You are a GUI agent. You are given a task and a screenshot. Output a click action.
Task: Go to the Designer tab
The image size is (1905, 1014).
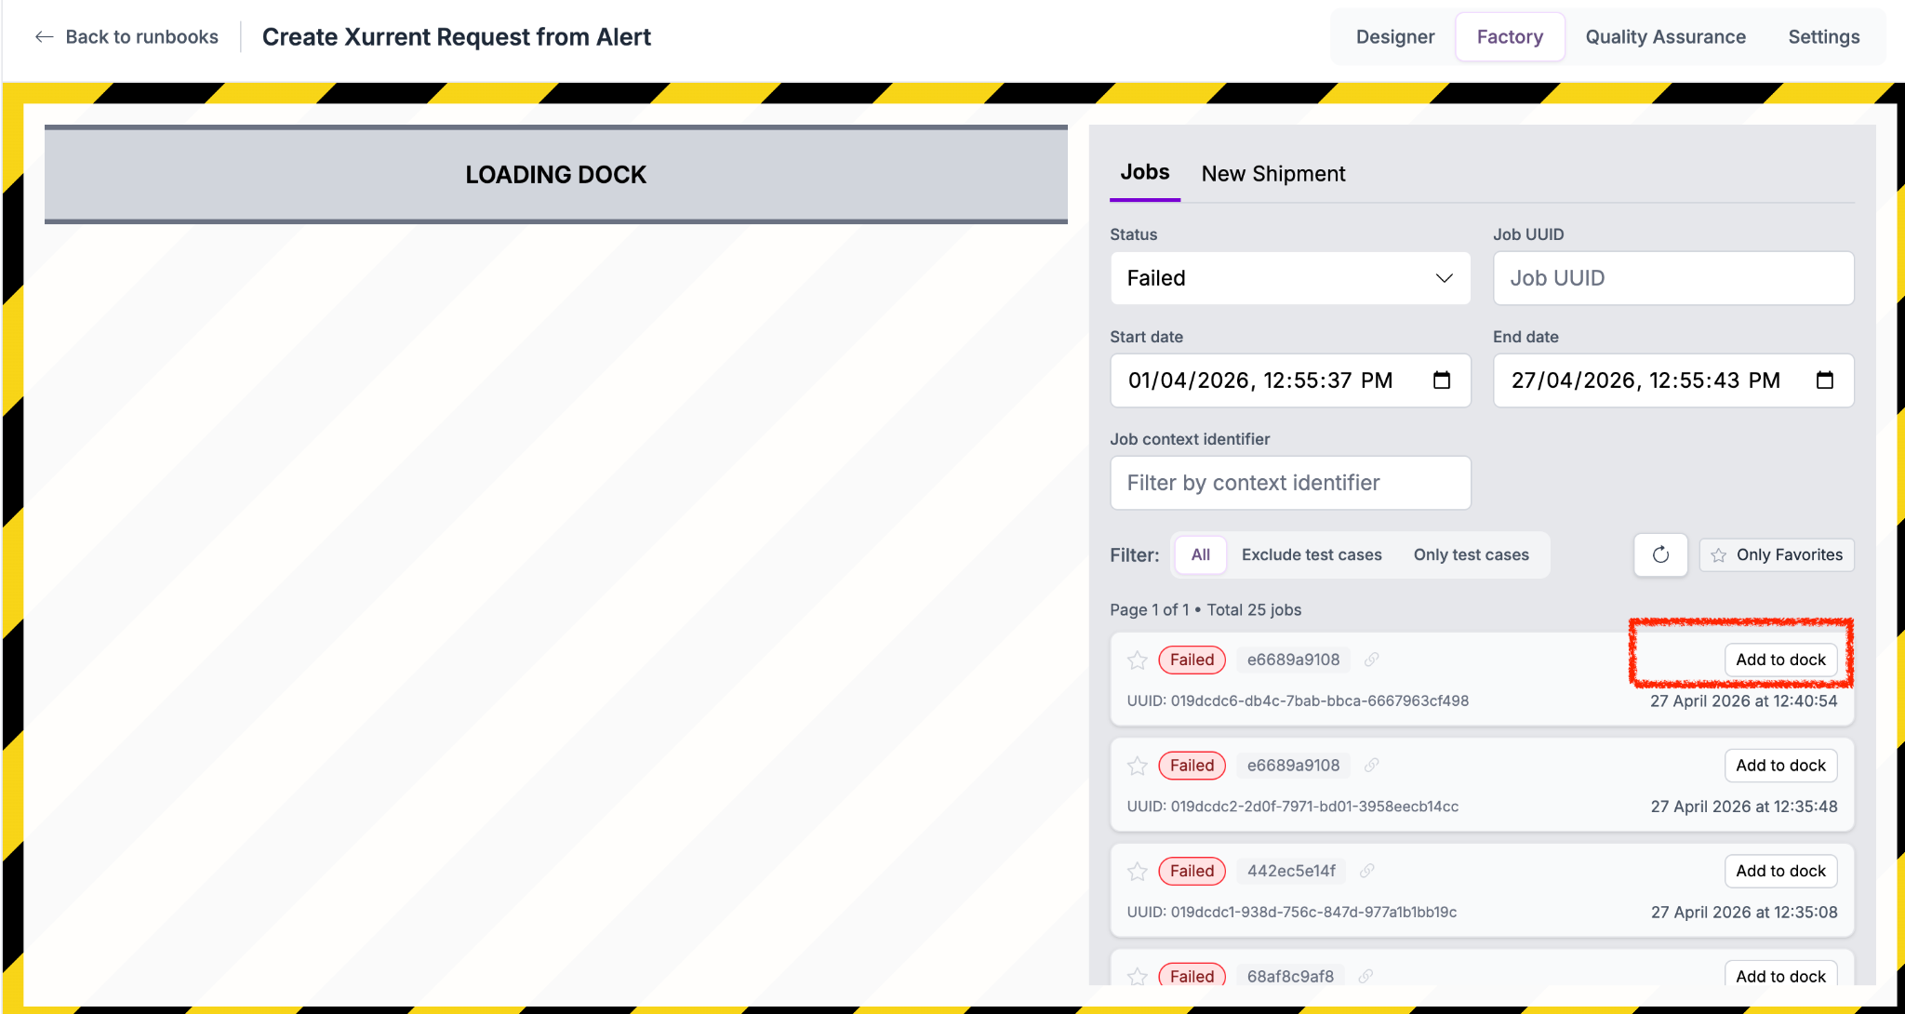click(1394, 37)
